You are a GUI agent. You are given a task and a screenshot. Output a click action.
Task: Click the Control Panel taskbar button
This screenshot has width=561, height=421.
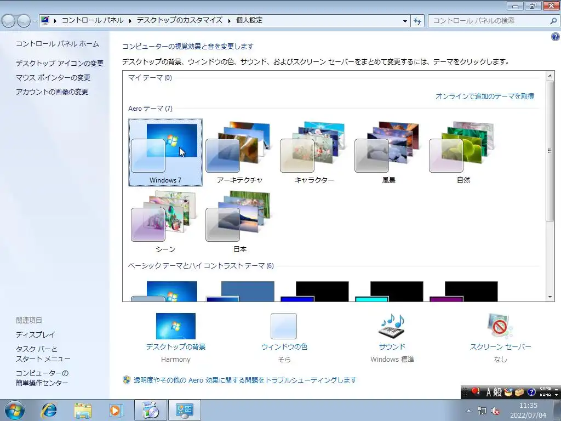pyautogui.click(x=185, y=410)
